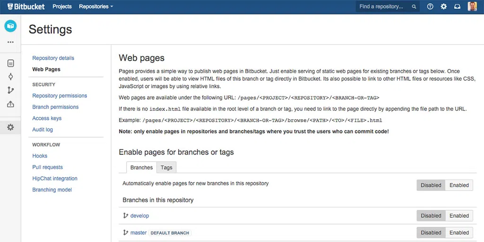Click the user avatar in the top bar

click(472, 7)
